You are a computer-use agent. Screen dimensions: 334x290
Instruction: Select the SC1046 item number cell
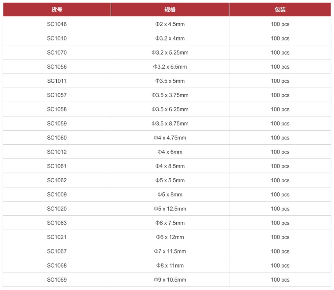[57, 24]
